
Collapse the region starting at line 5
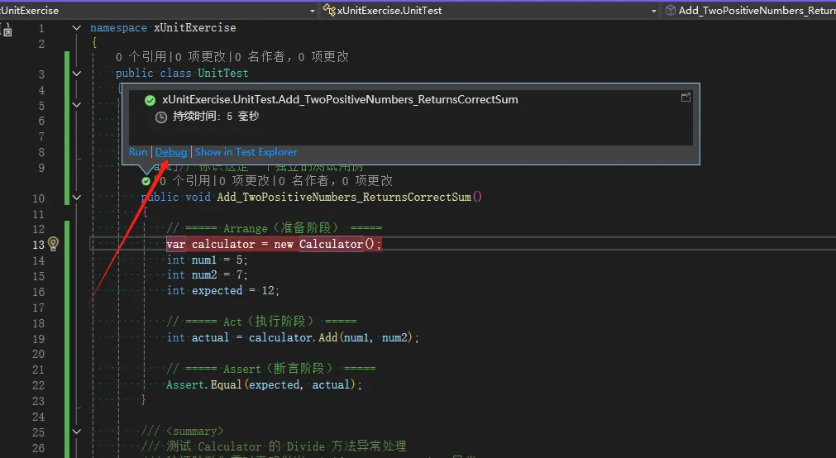(x=77, y=104)
